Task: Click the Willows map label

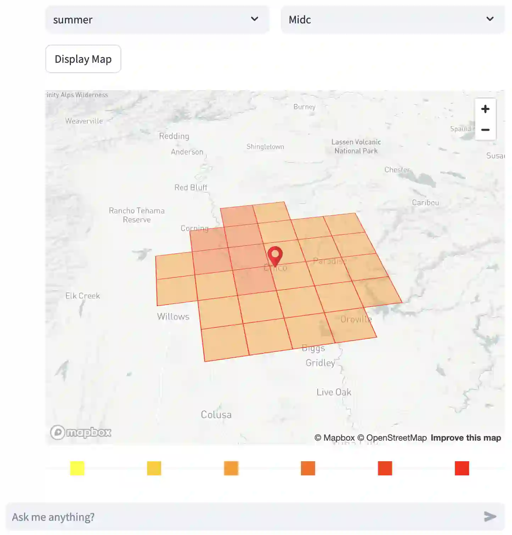Action: coord(173,316)
